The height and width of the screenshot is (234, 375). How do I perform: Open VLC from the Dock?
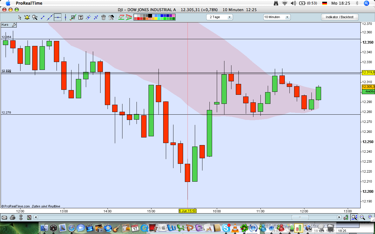pos(235,228)
